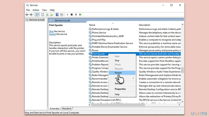Choose Restart in the context menu
This screenshot has width=209, height=117.
click(122, 73)
